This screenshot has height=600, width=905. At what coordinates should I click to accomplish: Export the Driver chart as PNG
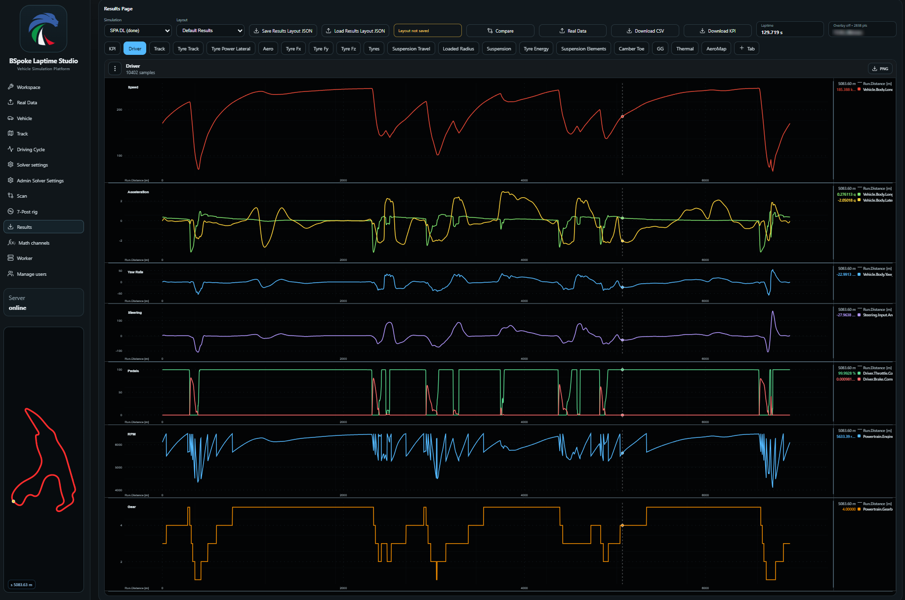click(880, 69)
